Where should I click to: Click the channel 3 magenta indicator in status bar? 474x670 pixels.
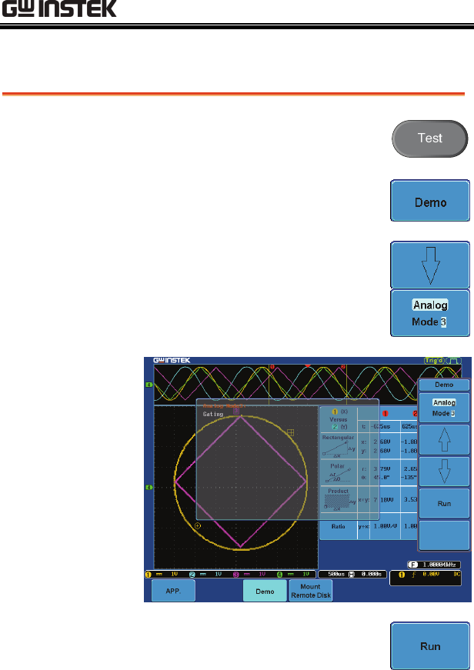(235, 575)
